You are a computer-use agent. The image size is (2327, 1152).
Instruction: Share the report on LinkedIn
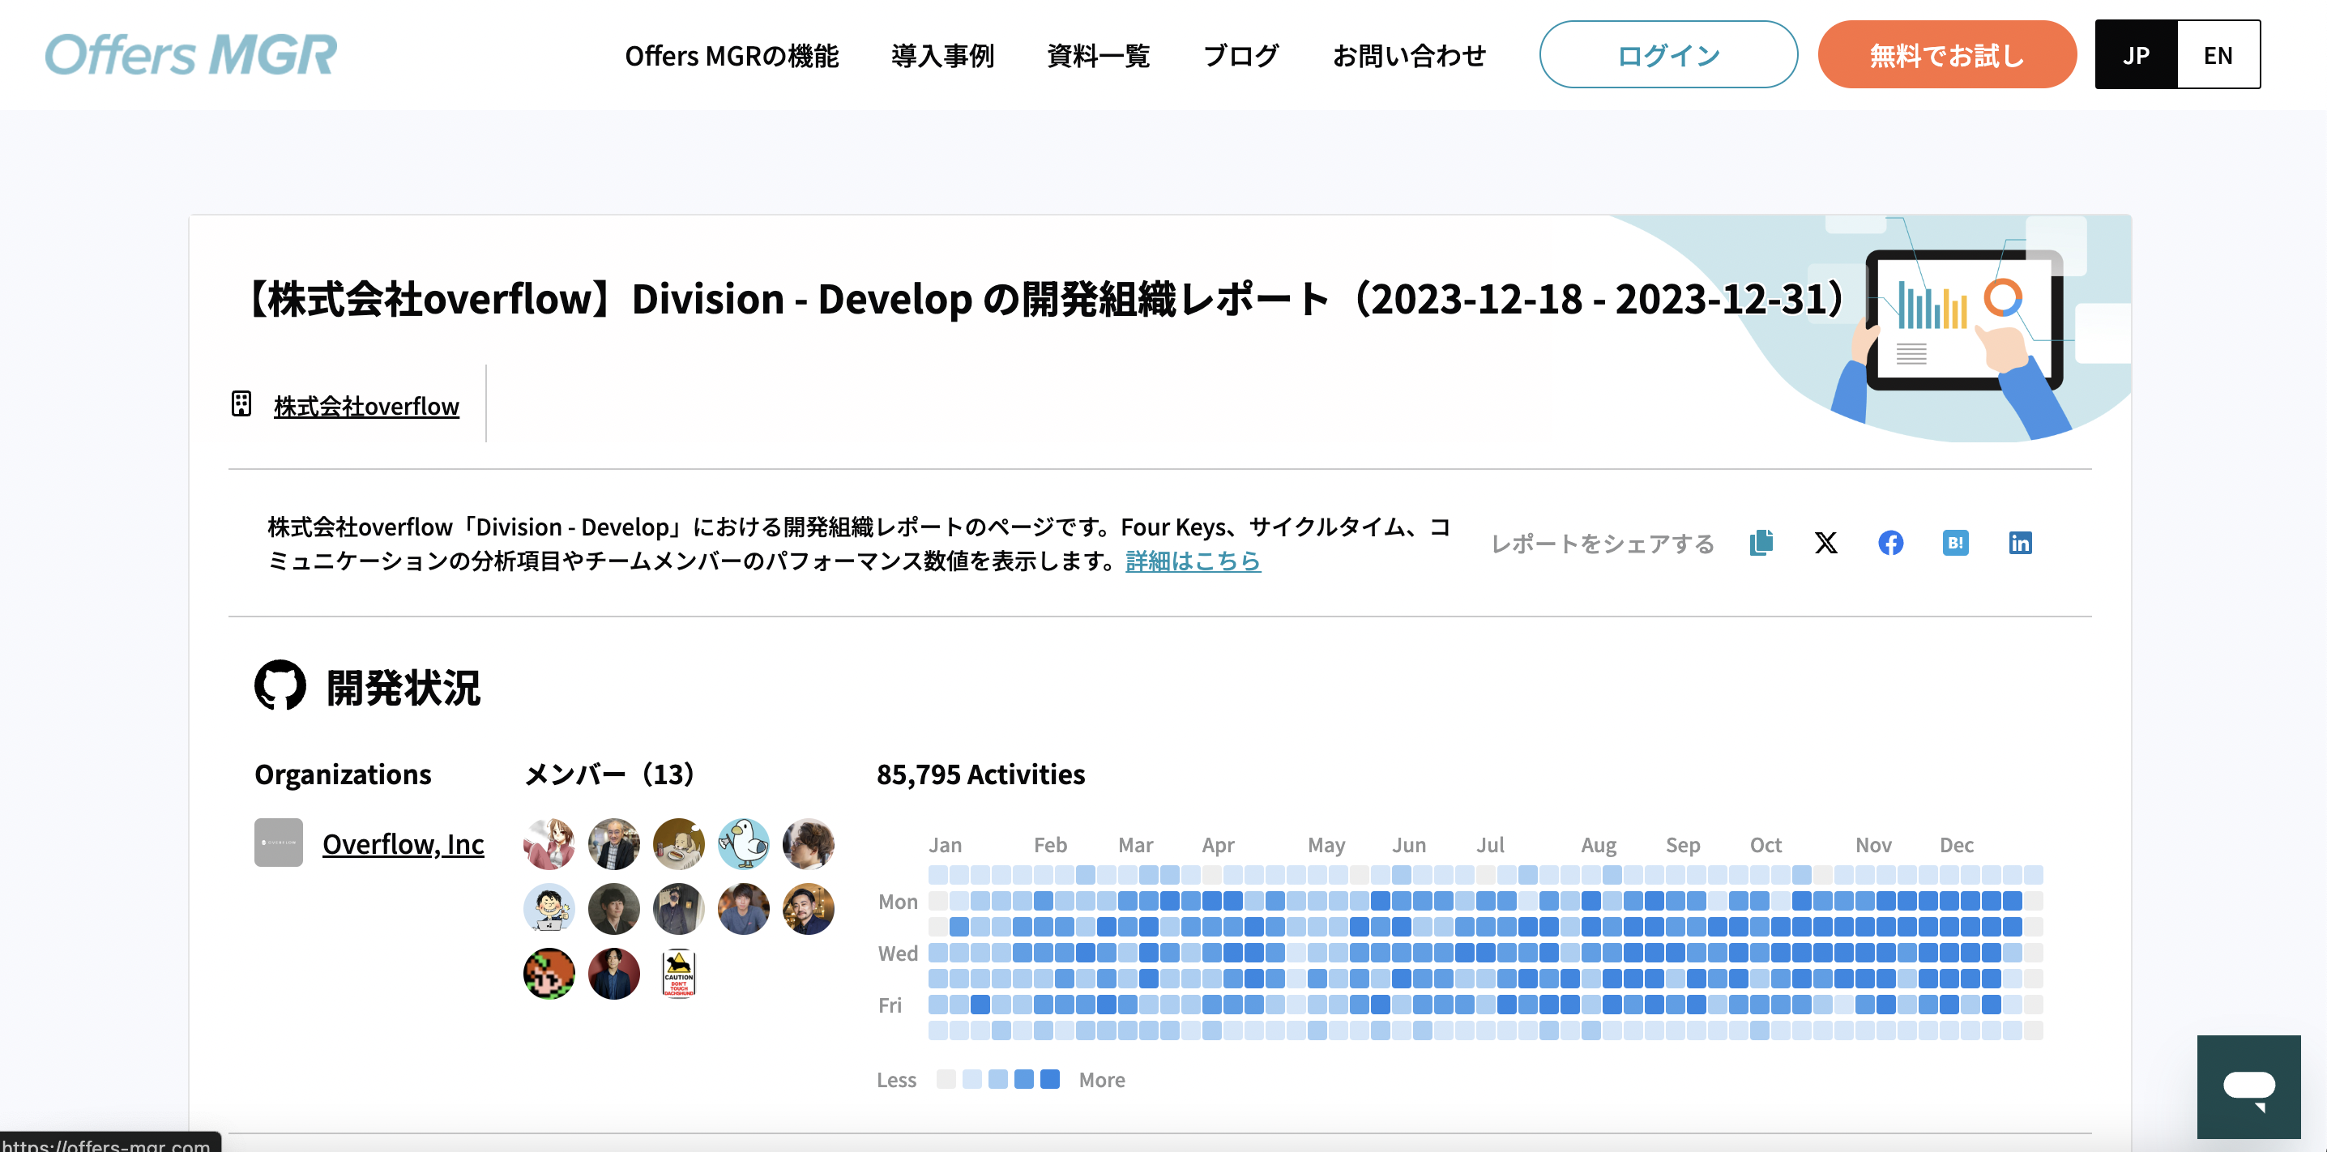click(x=2020, y=542)
